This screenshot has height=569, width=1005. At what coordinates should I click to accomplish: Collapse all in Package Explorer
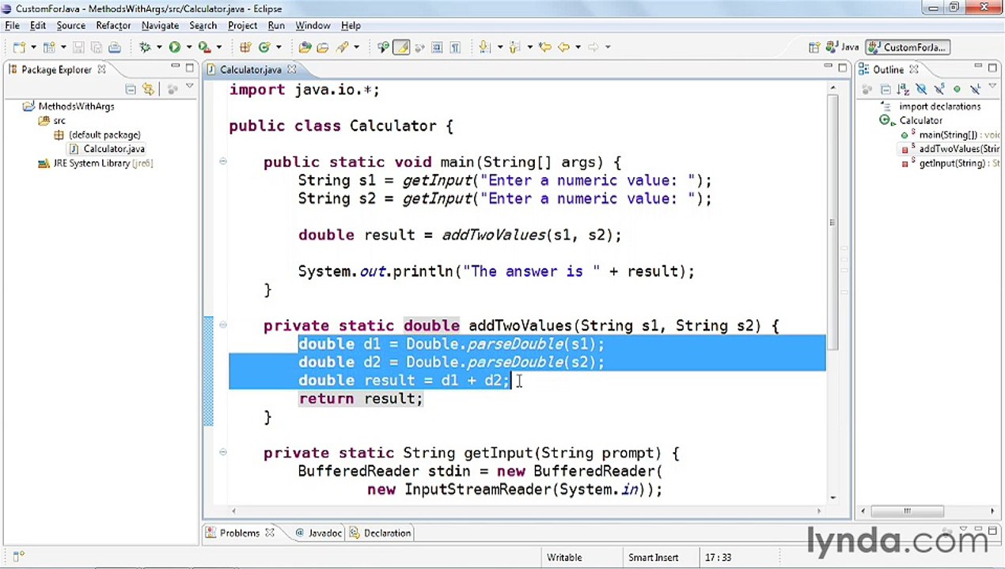pos(131,89)
